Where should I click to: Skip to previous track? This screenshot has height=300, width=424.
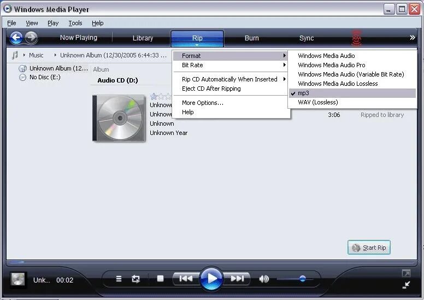click(186, 278)
